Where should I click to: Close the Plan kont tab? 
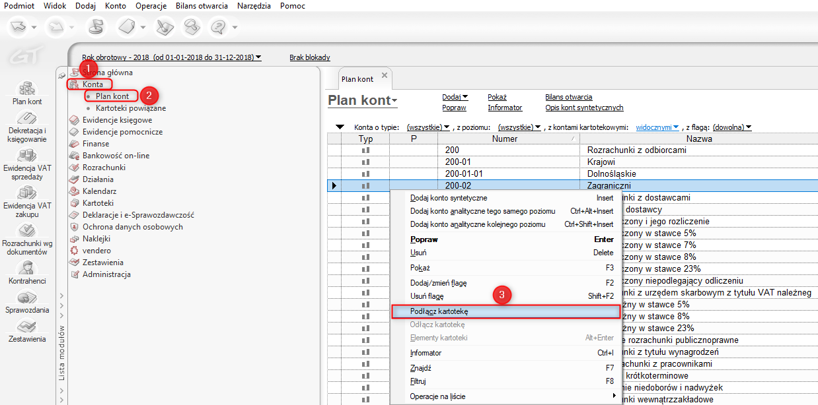pyautogui.click(x=385, y=77)
